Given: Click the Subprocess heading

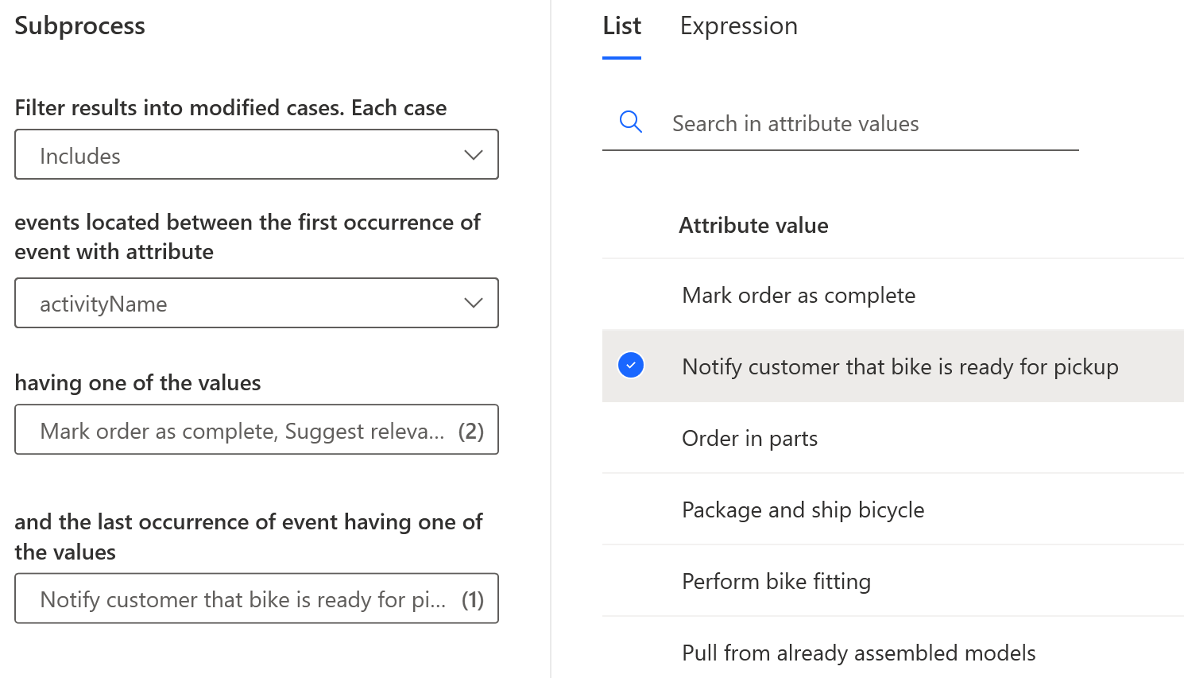Looking at the screenshot, I should [x=79, y=26].
